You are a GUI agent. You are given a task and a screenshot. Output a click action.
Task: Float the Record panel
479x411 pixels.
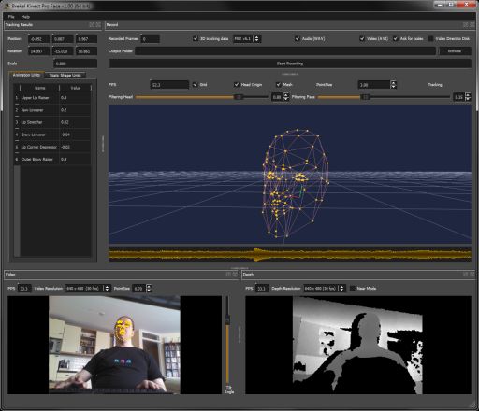(x=465, y=25)
